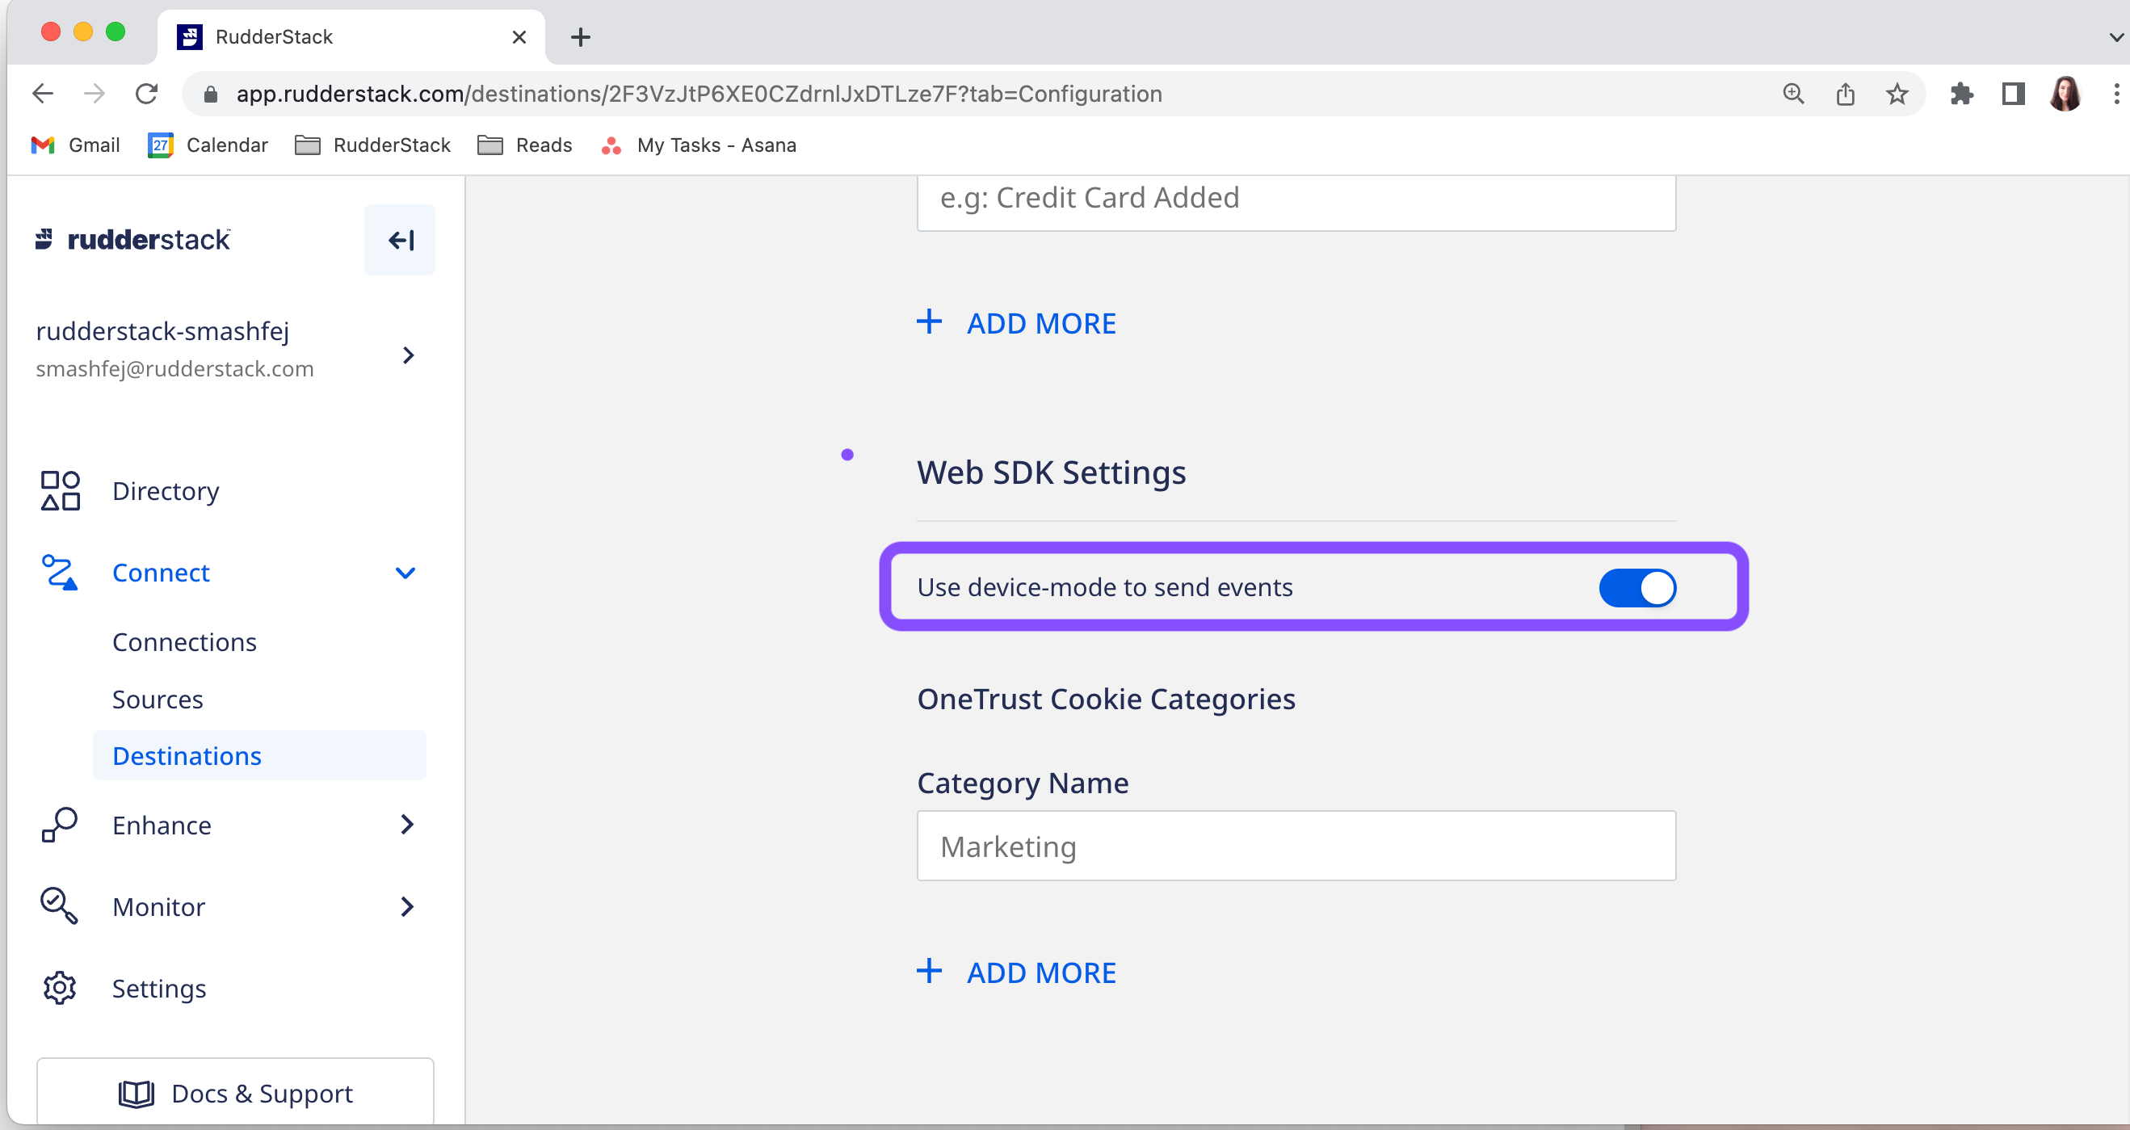Click the browser zoom magnifier icon
This screenshot has width=2130, height=1130.
pyautogui.click(x=1792, y=95)
